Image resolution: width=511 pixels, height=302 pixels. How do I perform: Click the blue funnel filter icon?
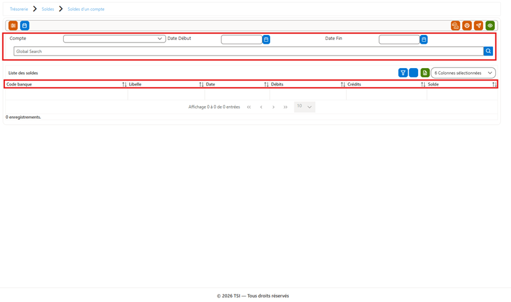(x=403, y=72)
